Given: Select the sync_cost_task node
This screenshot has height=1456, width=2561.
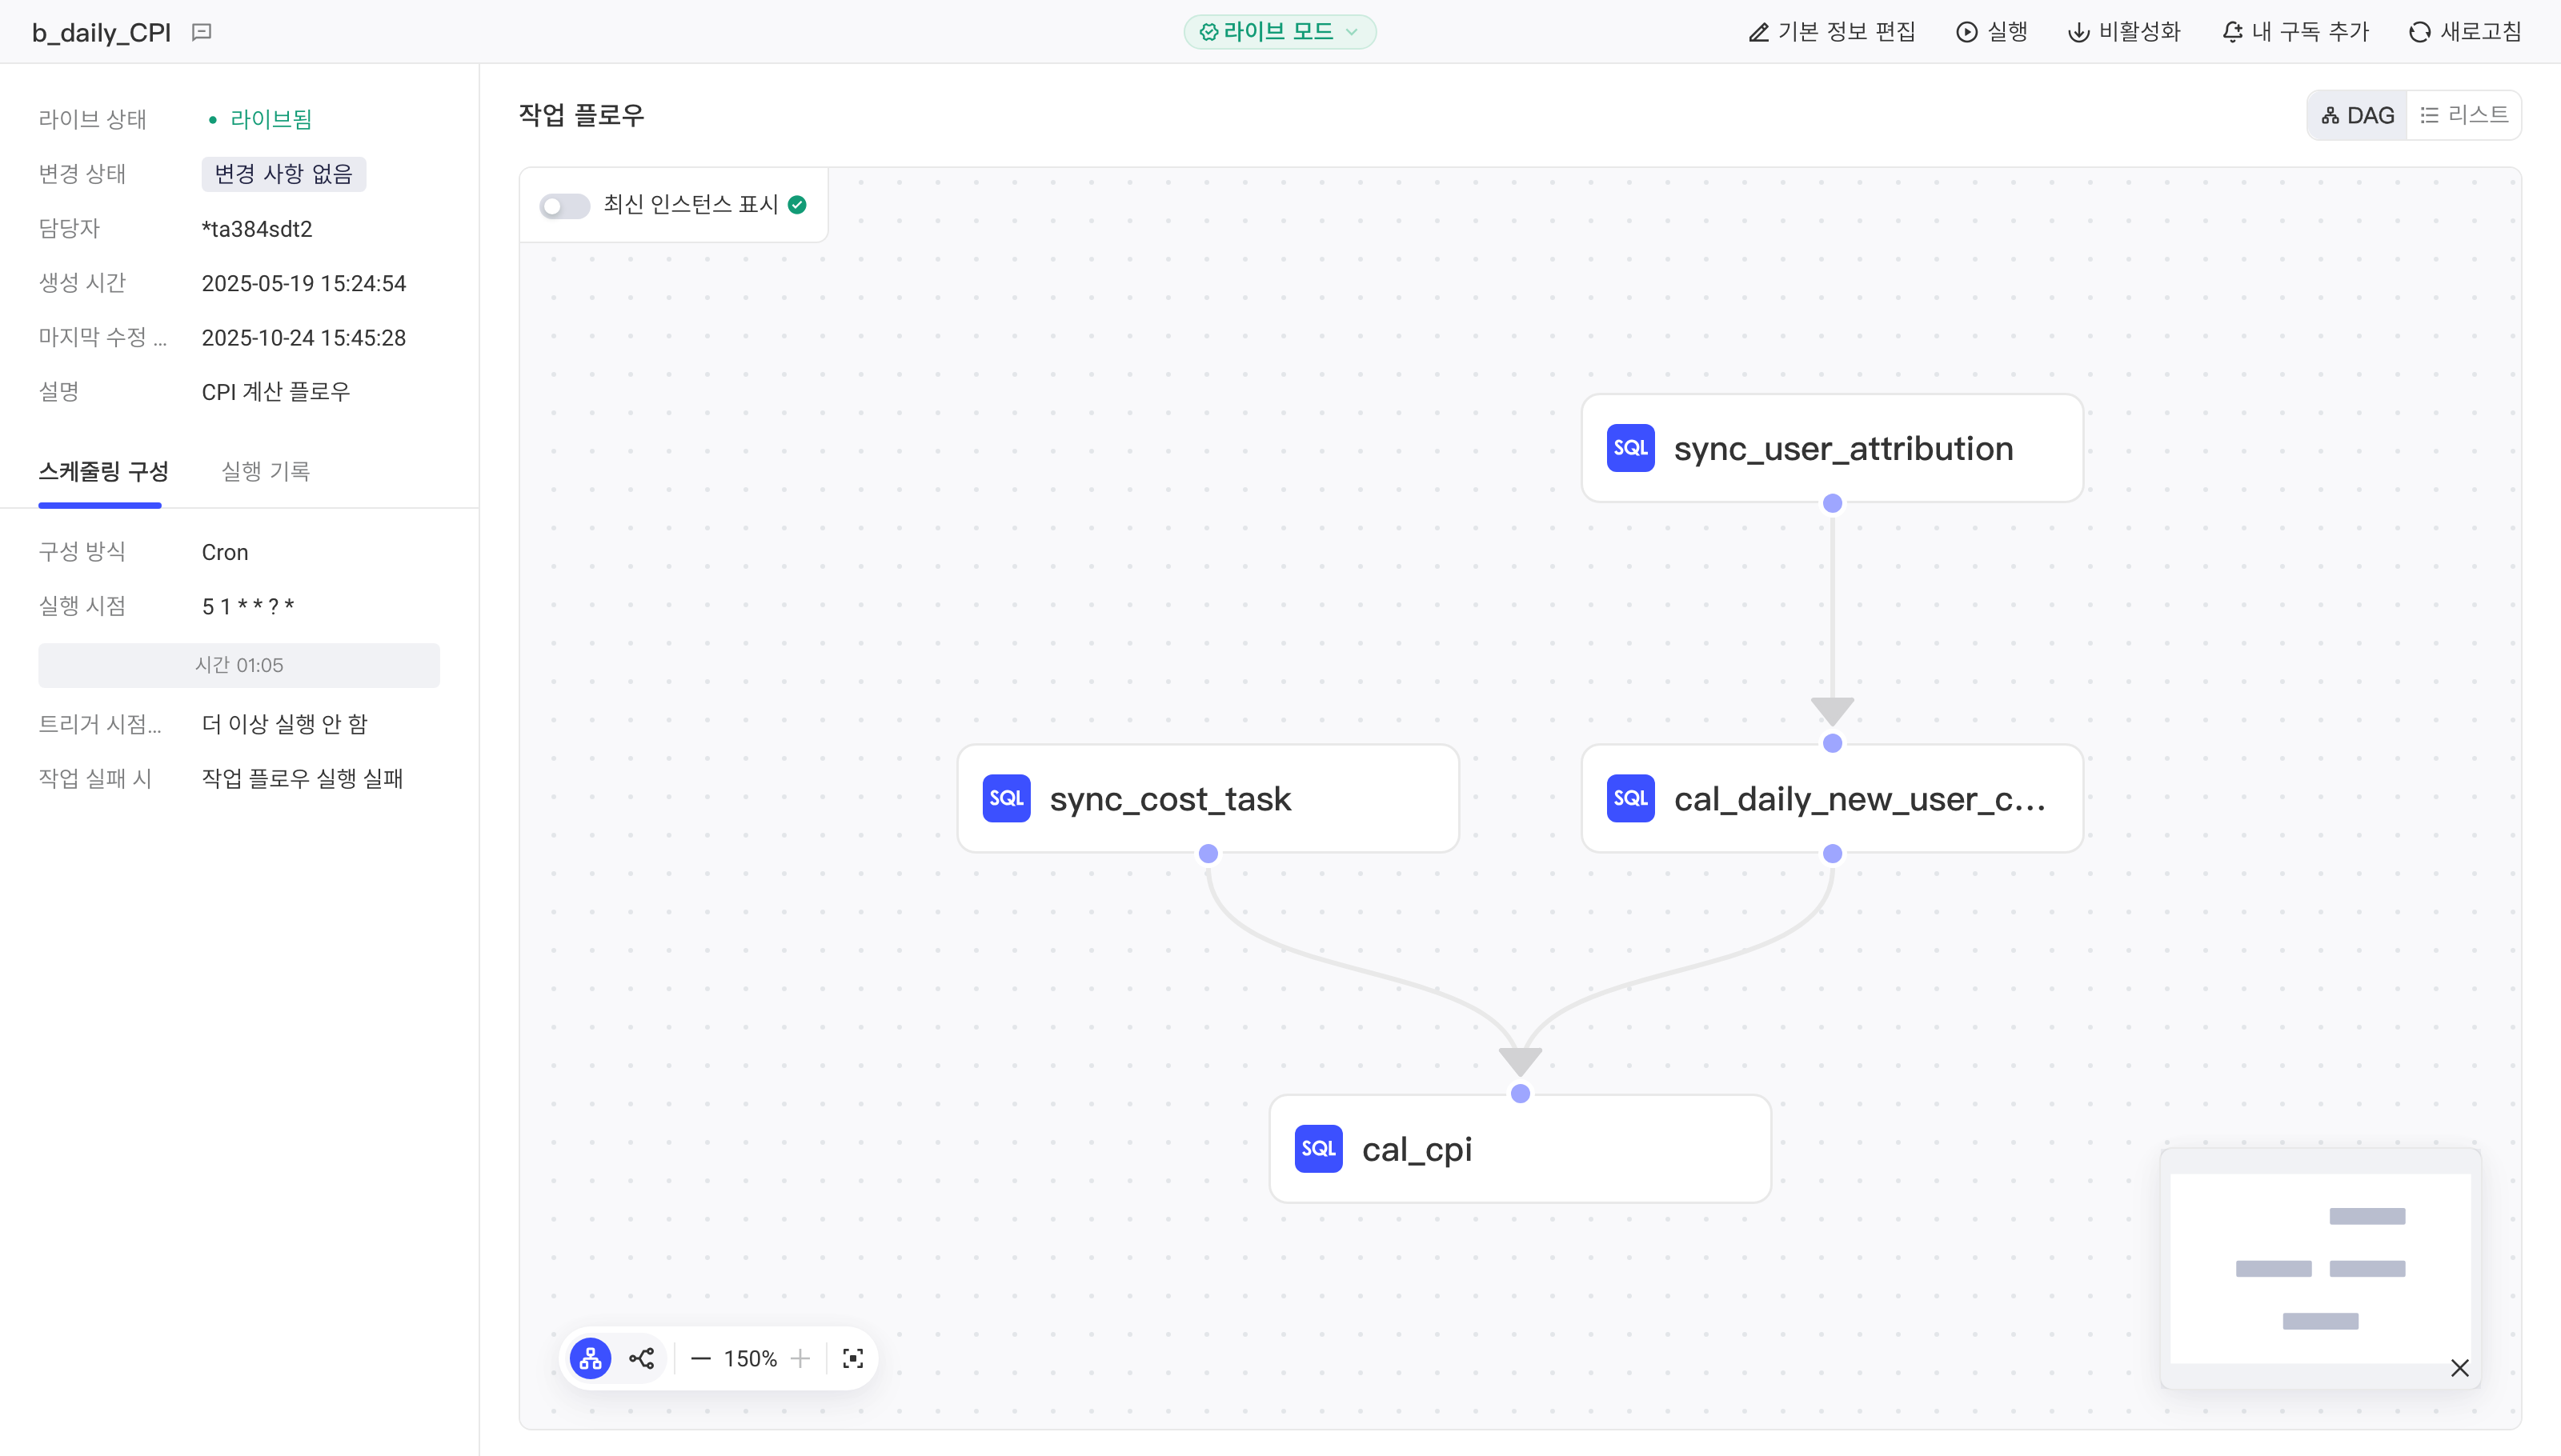Looking at the screenshot, I should 1208,798.
